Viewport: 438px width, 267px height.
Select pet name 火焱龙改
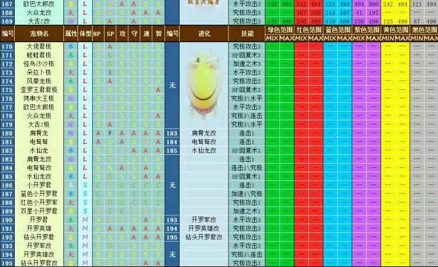39,13
